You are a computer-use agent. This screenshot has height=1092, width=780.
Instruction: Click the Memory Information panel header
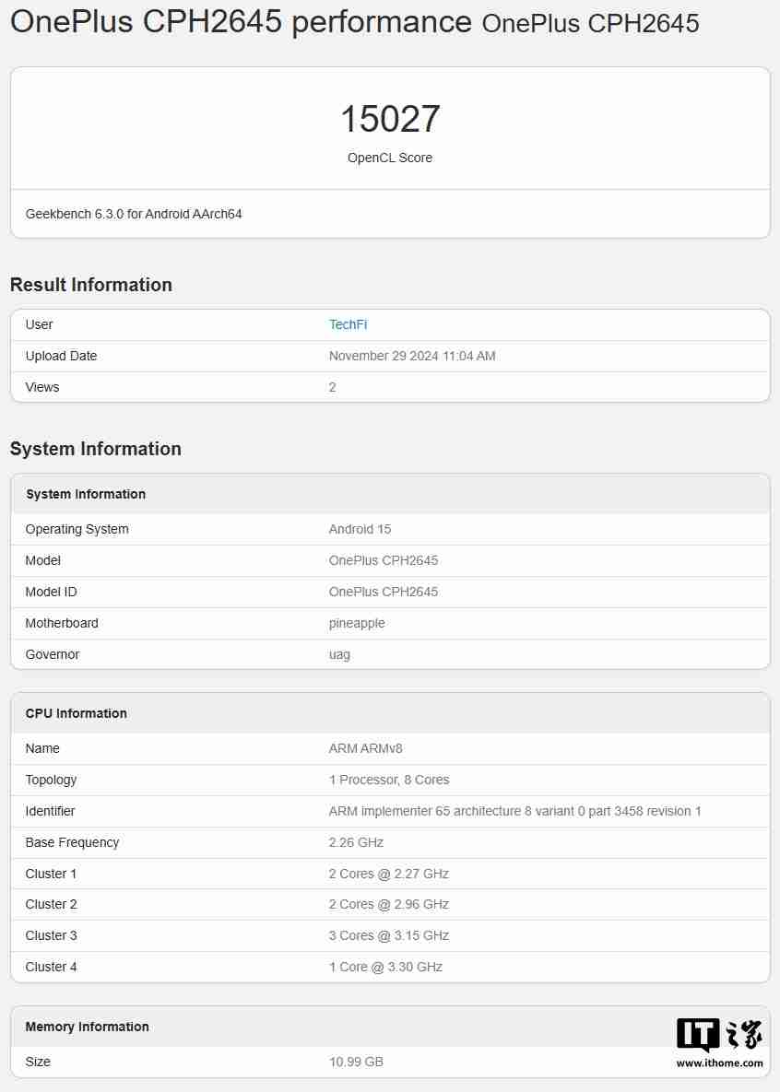pos(87,1026)
